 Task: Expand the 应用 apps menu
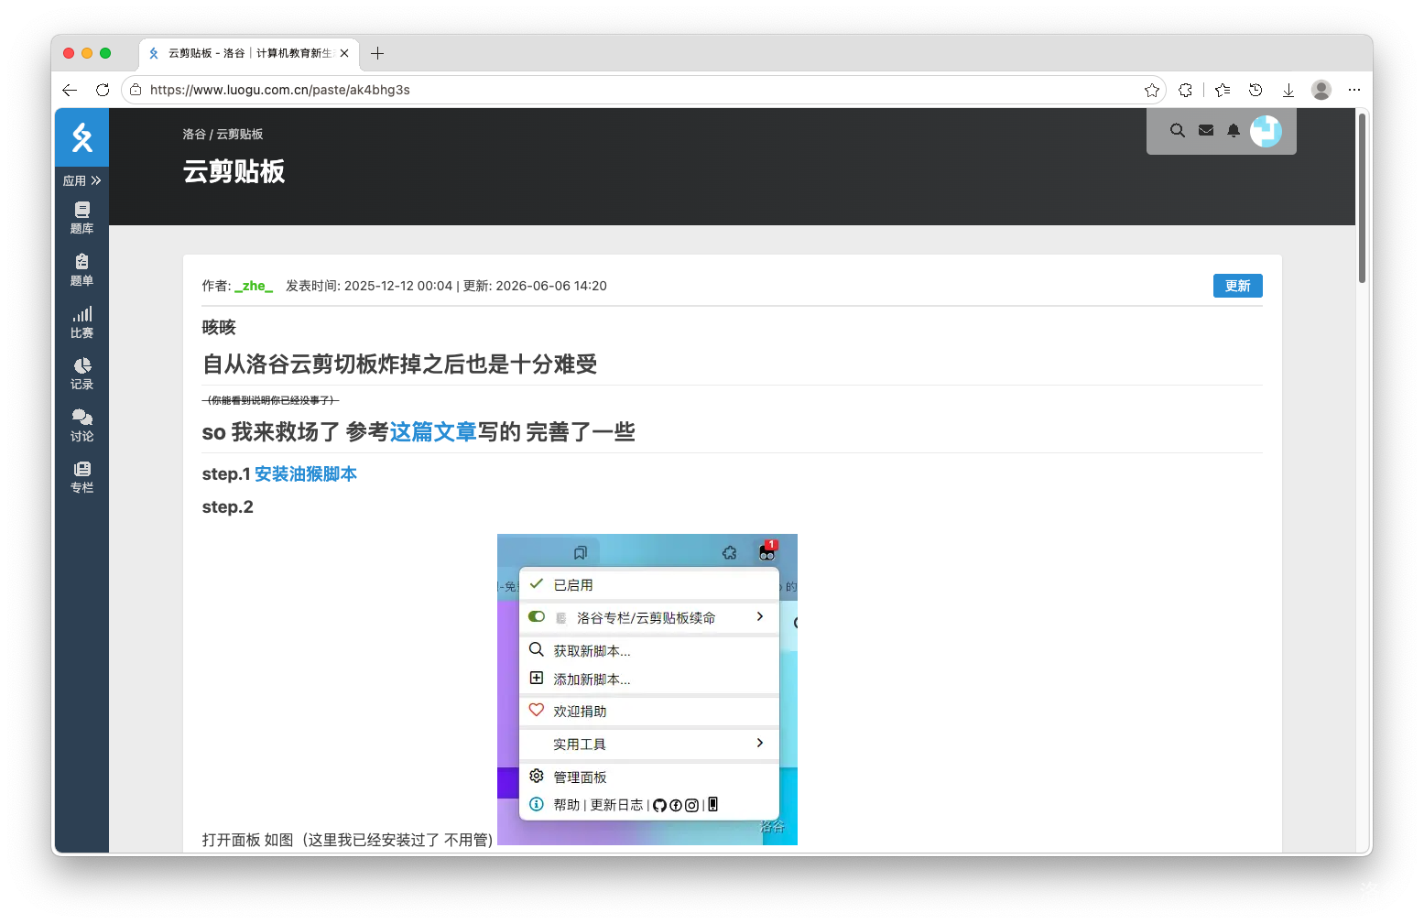click(82, 180)
